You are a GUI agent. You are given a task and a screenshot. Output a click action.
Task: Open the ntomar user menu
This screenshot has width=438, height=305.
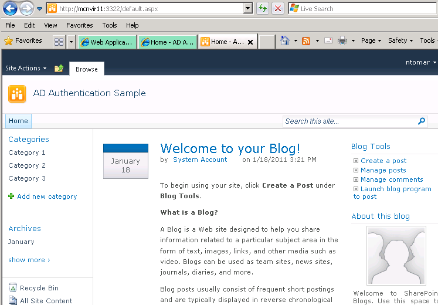coord(420,62)
